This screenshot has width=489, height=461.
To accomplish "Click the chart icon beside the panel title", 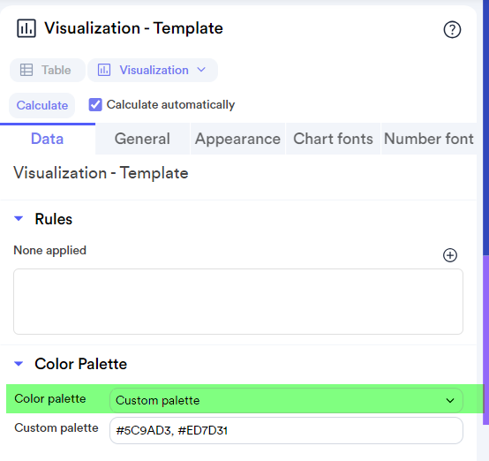I will pyautogui.click(x=26, y=28).
